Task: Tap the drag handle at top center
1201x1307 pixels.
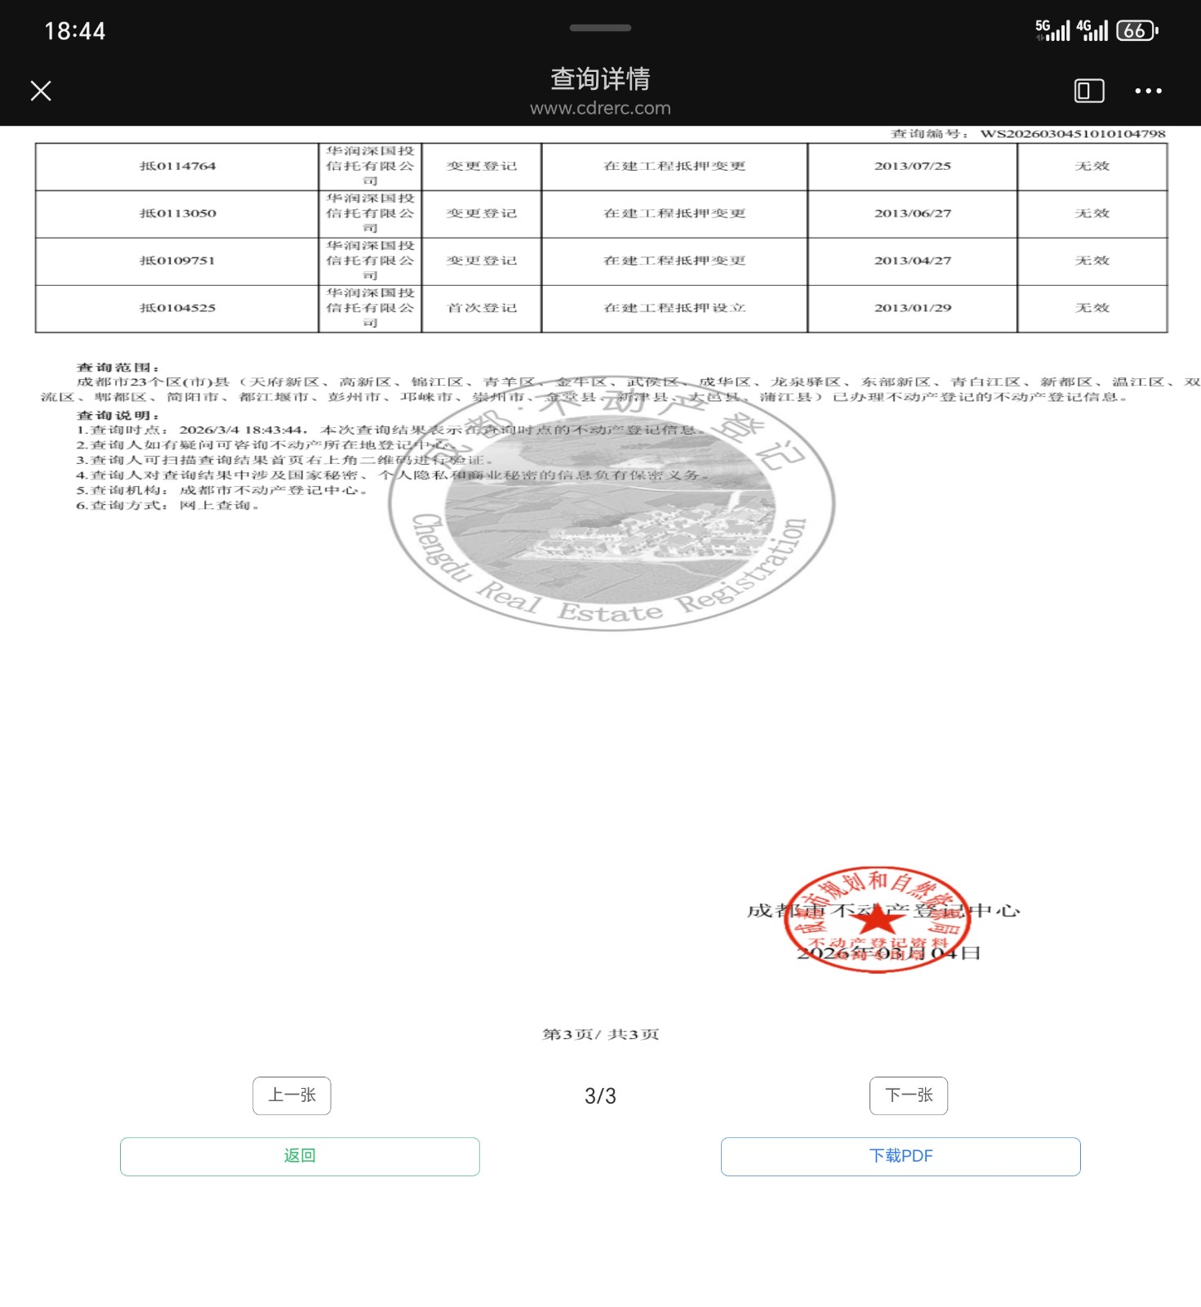Action: click(600, 28)
